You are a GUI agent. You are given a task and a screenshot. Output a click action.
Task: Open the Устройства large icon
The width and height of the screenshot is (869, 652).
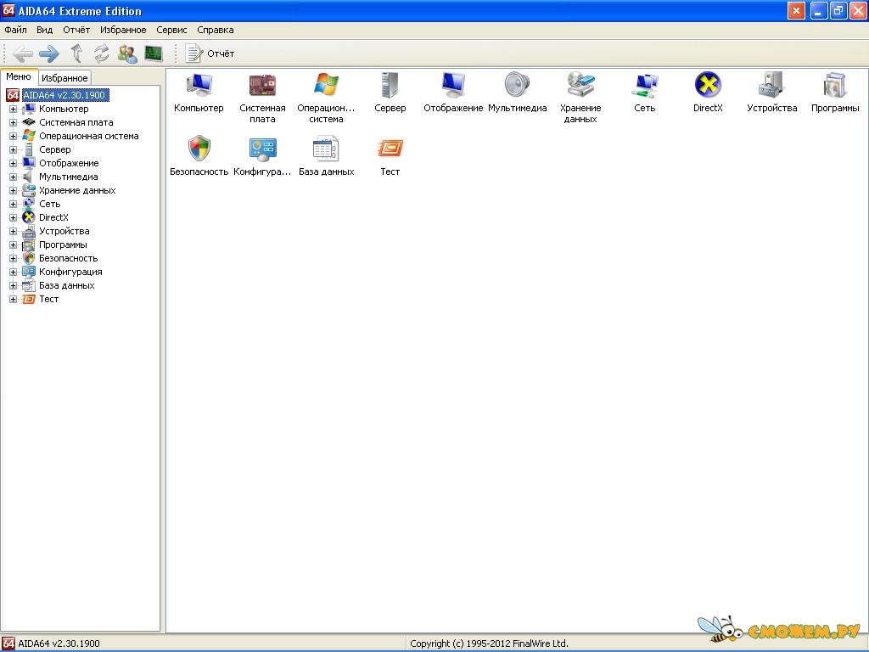pyautogui.click(x=772, y=85)
